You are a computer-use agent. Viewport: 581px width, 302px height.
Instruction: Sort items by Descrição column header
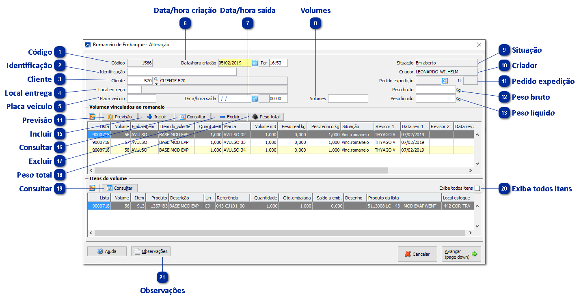(x=186, y=198)
